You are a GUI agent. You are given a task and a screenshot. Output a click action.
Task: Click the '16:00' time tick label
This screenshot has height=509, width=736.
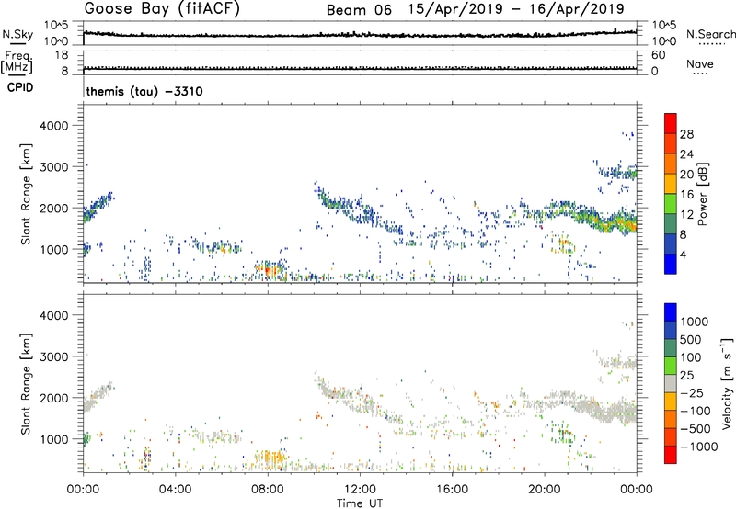452,490
